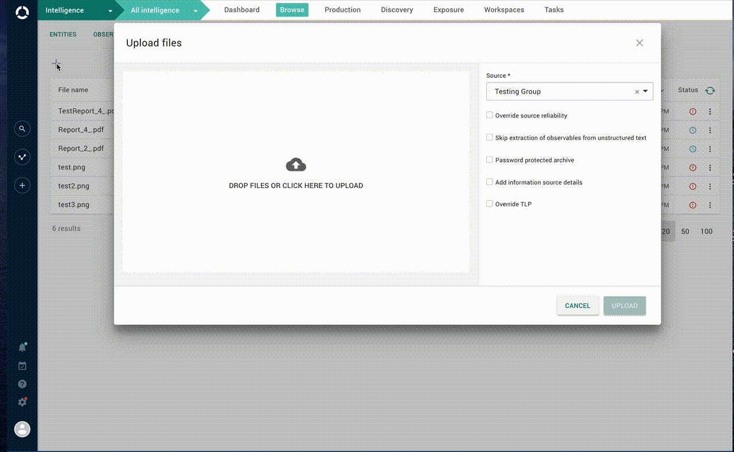
Task: Open the search icon in sidebar
Action: [x=22, y=128]
